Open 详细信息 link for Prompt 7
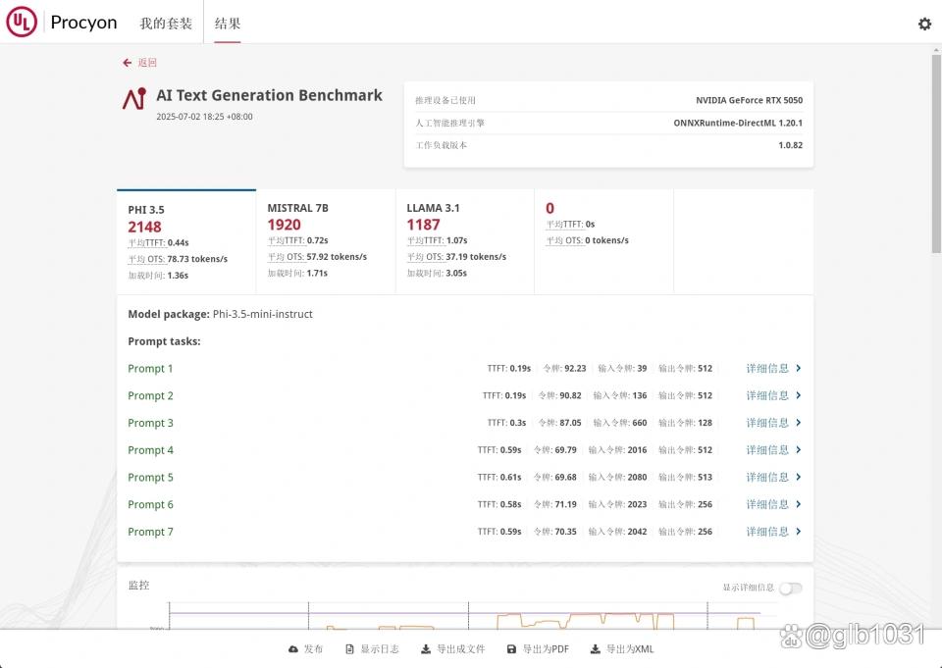Viewport: 942px width, 668px height. point(767,532)
